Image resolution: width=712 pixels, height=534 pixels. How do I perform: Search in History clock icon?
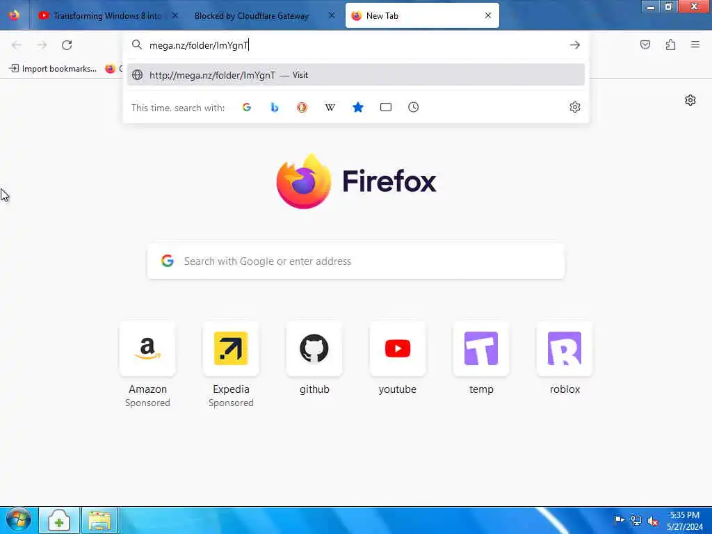[413, 107]
